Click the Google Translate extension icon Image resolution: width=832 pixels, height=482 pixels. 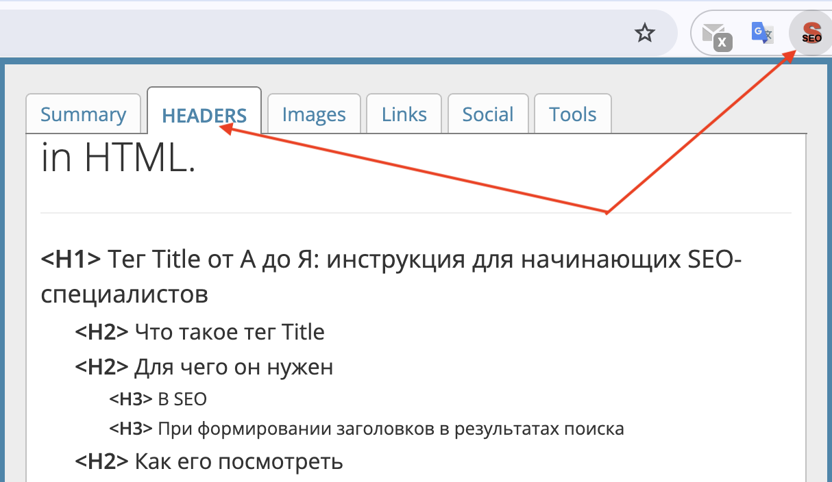pyautogui.click(x=762, y=31)
